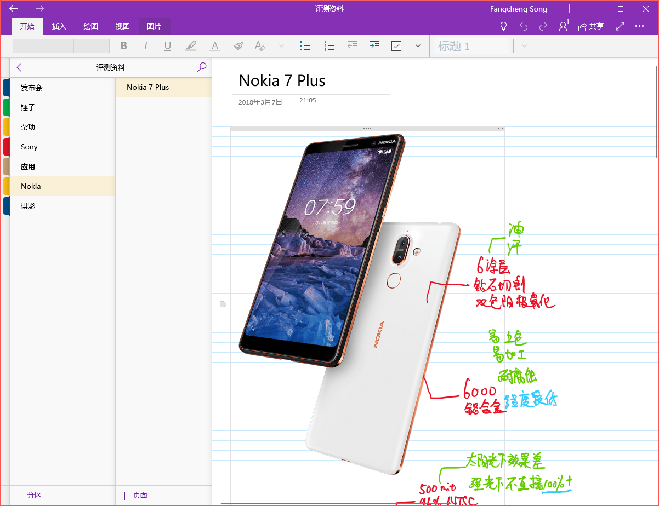Click the font name box
Screen dimensions: 659x506
click(43, 46)
